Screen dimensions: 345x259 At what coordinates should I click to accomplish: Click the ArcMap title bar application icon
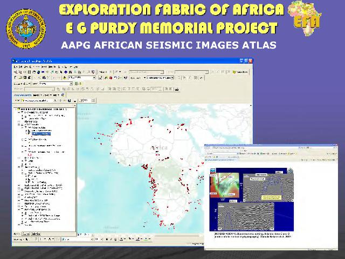pyautogui.click(x=15, y=60)
